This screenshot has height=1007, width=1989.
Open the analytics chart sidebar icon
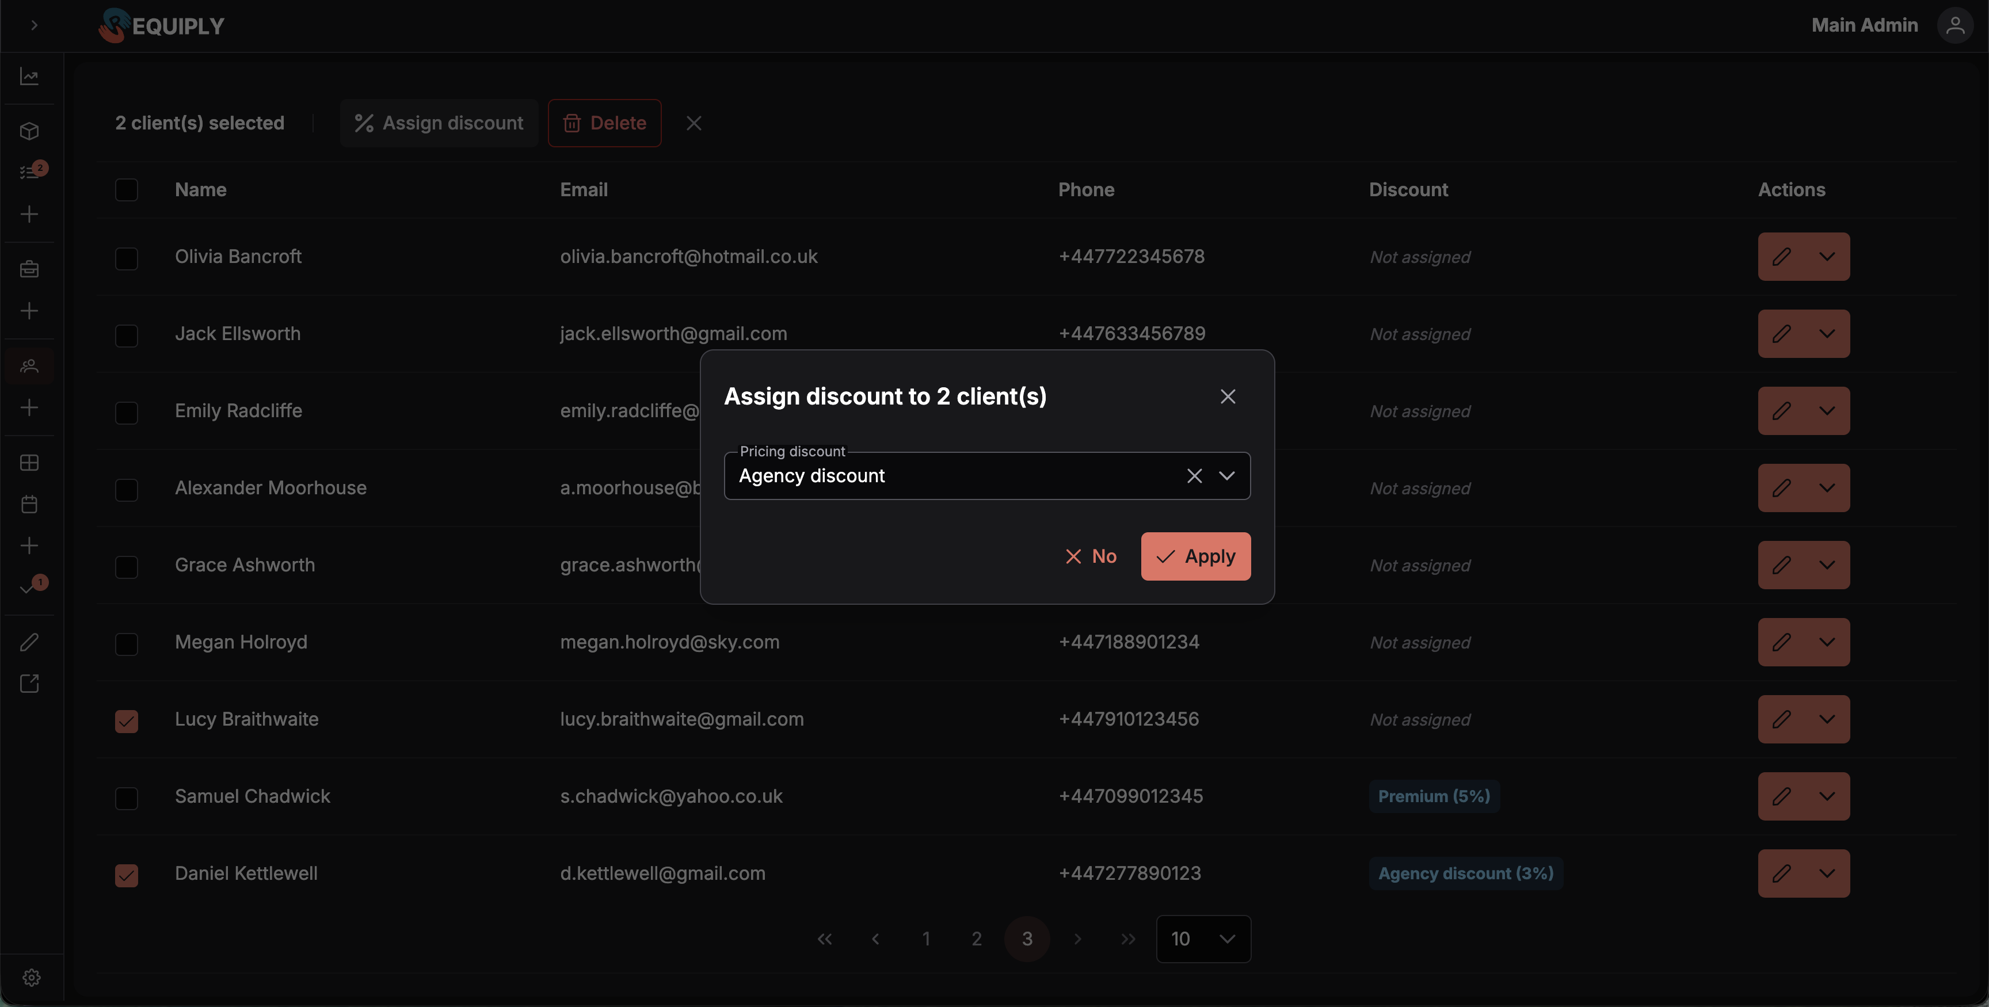(29, 77)
